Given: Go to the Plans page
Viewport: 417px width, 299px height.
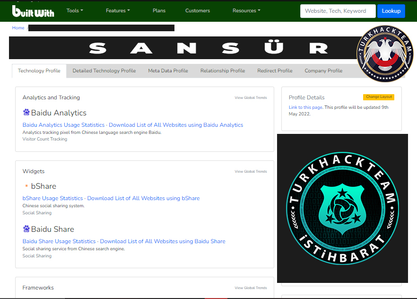Looking at the screenshot, I should click(x=159, y=10).
